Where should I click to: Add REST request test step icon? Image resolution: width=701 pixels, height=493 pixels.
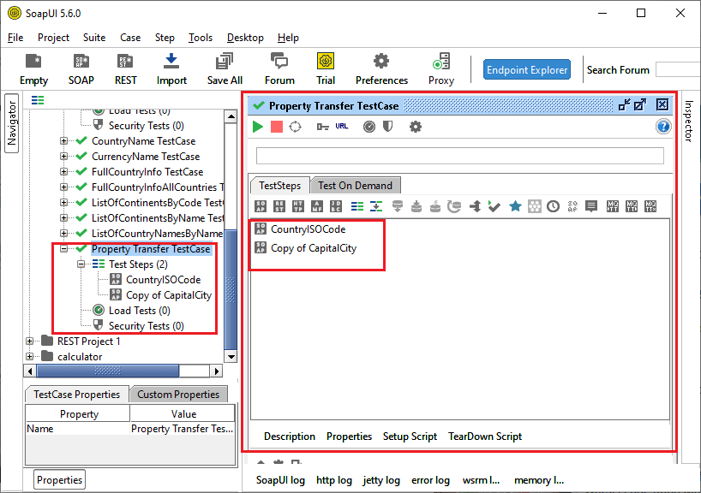[279, 206]
